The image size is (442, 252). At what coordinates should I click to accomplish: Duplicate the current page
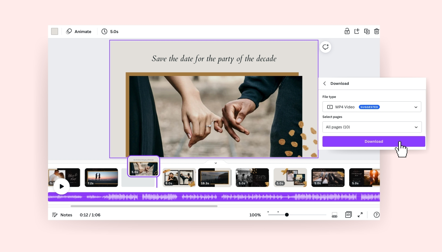pyautogui.click(x=367, y=31)
